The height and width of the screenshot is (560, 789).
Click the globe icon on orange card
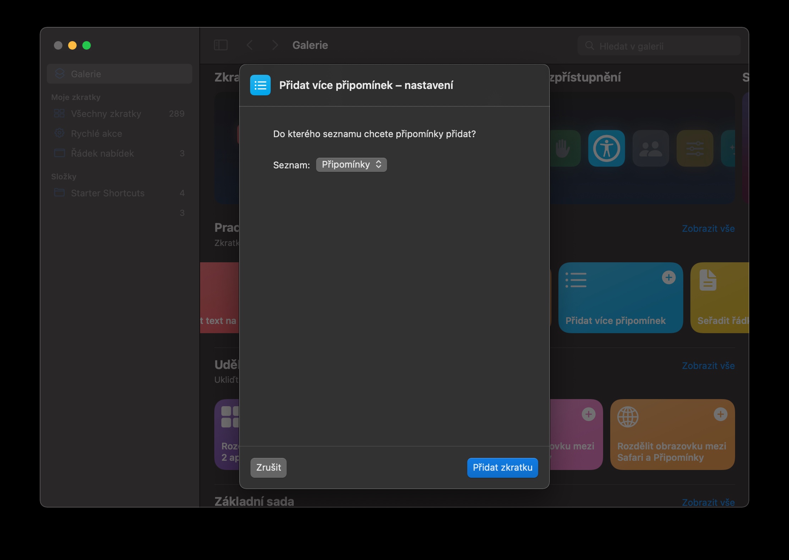(x=628, y=417)
